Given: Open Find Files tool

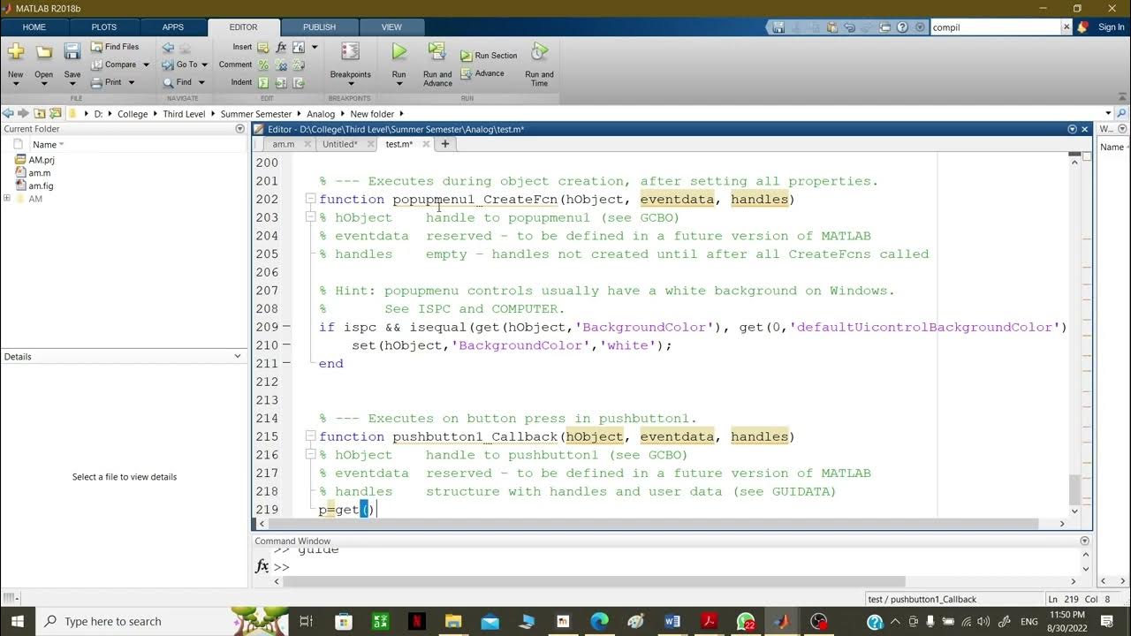Looking at the screenshot, I should tap(115, 47).
